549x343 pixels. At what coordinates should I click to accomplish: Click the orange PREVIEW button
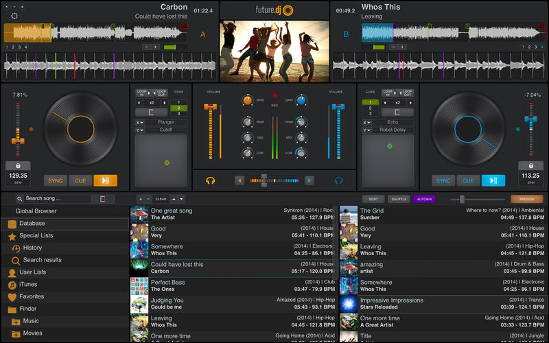[x=526, y=199]
